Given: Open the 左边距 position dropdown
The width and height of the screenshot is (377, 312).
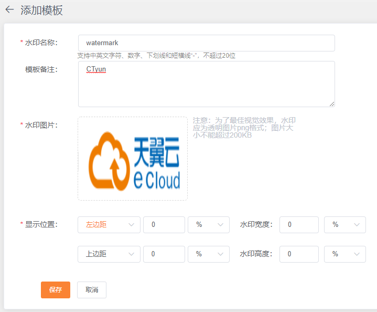Looking at the screenshot, I should point(109,224).
